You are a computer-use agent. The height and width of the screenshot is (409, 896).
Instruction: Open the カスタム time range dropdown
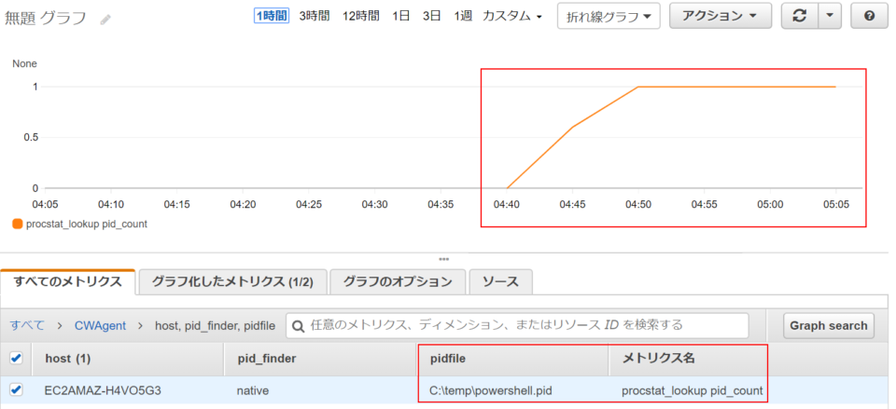click(x=512, y=16)
